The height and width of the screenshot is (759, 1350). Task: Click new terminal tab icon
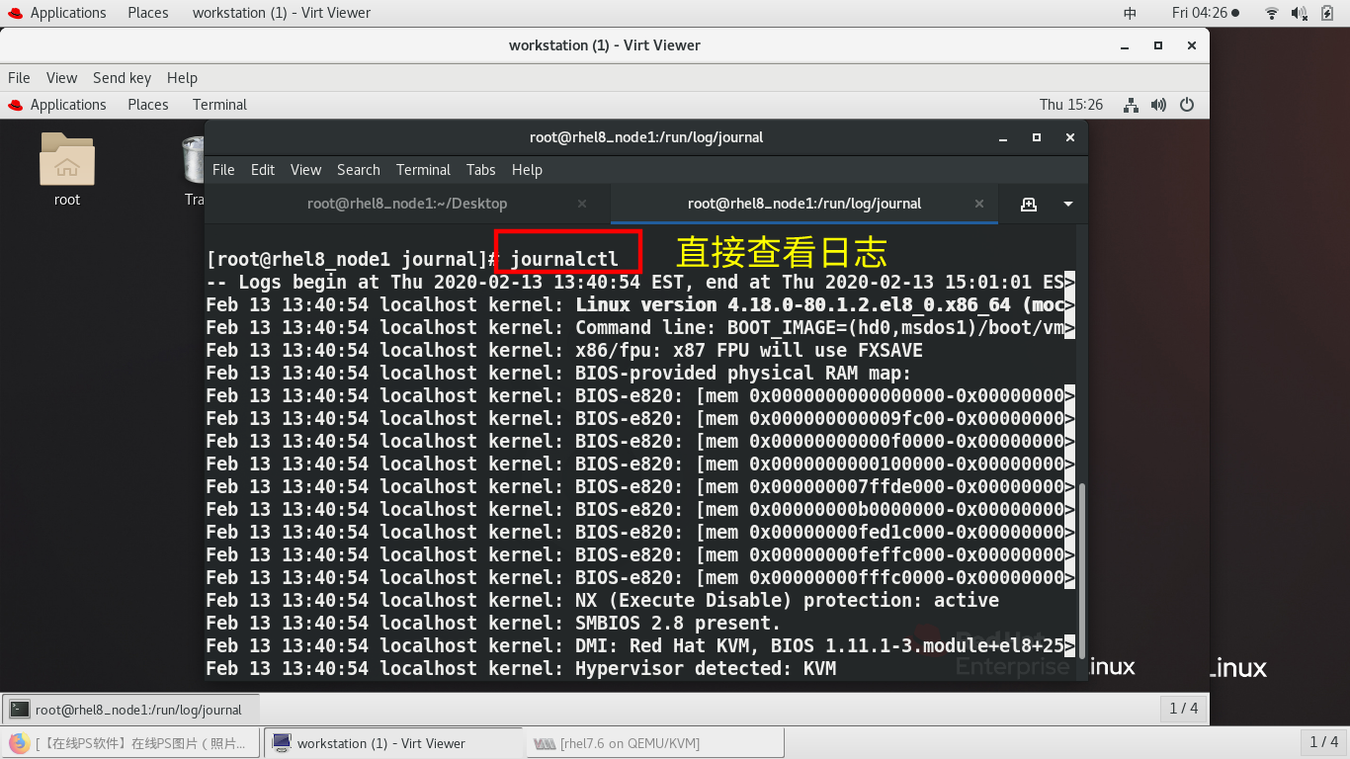1029,204
